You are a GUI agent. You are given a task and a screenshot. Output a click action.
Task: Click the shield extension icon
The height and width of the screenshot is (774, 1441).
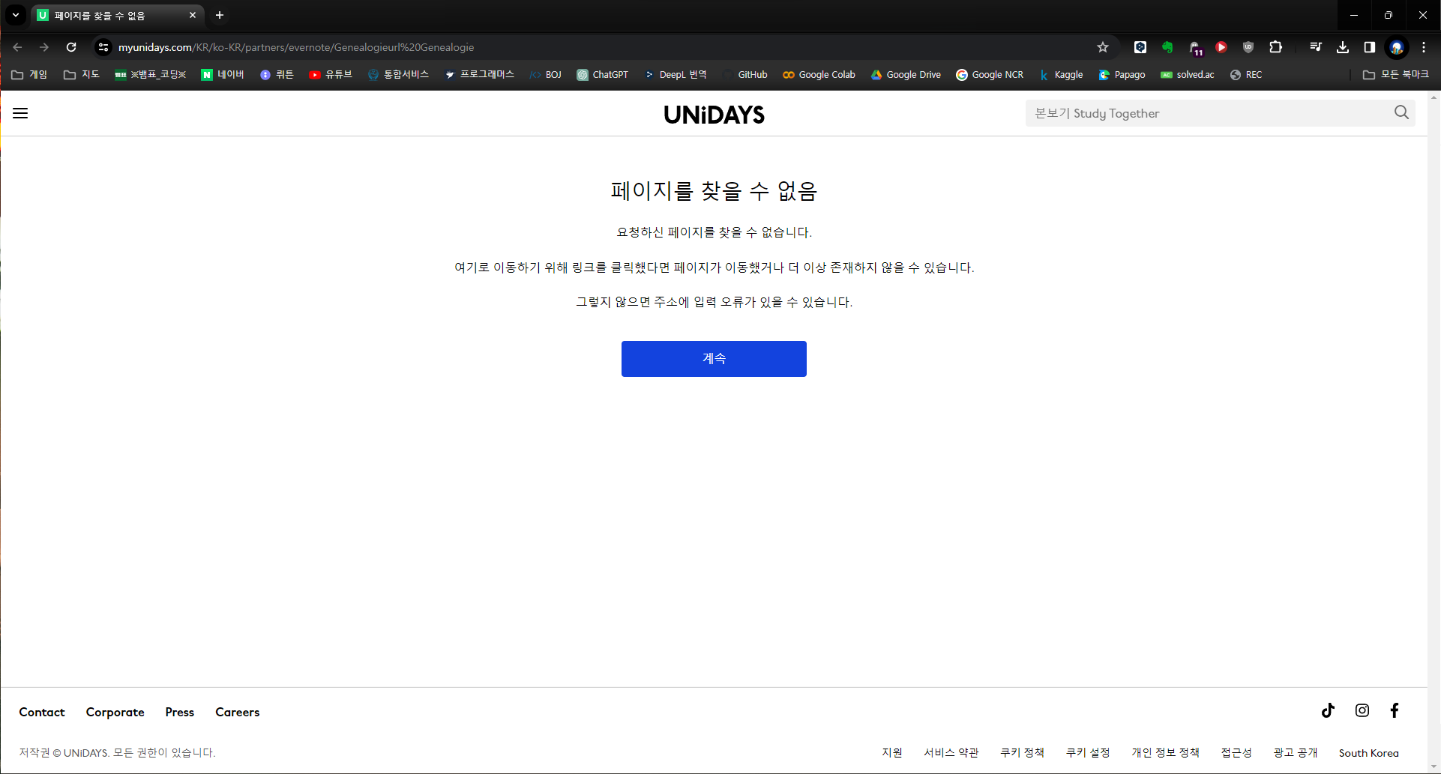click(x=1248, y=47)
